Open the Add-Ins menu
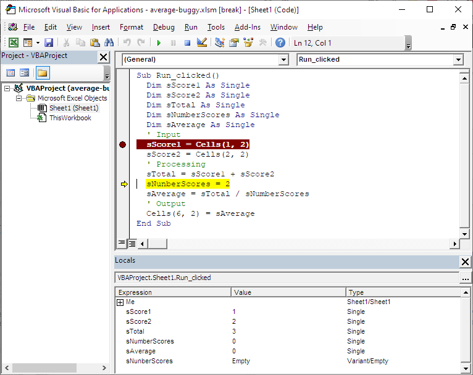 pos(248,27)
